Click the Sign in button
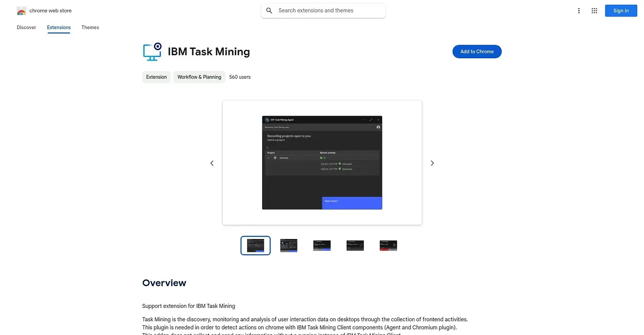 [621, 11]
